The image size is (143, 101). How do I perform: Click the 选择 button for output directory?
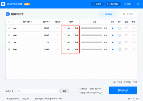[x=65, y=91]
